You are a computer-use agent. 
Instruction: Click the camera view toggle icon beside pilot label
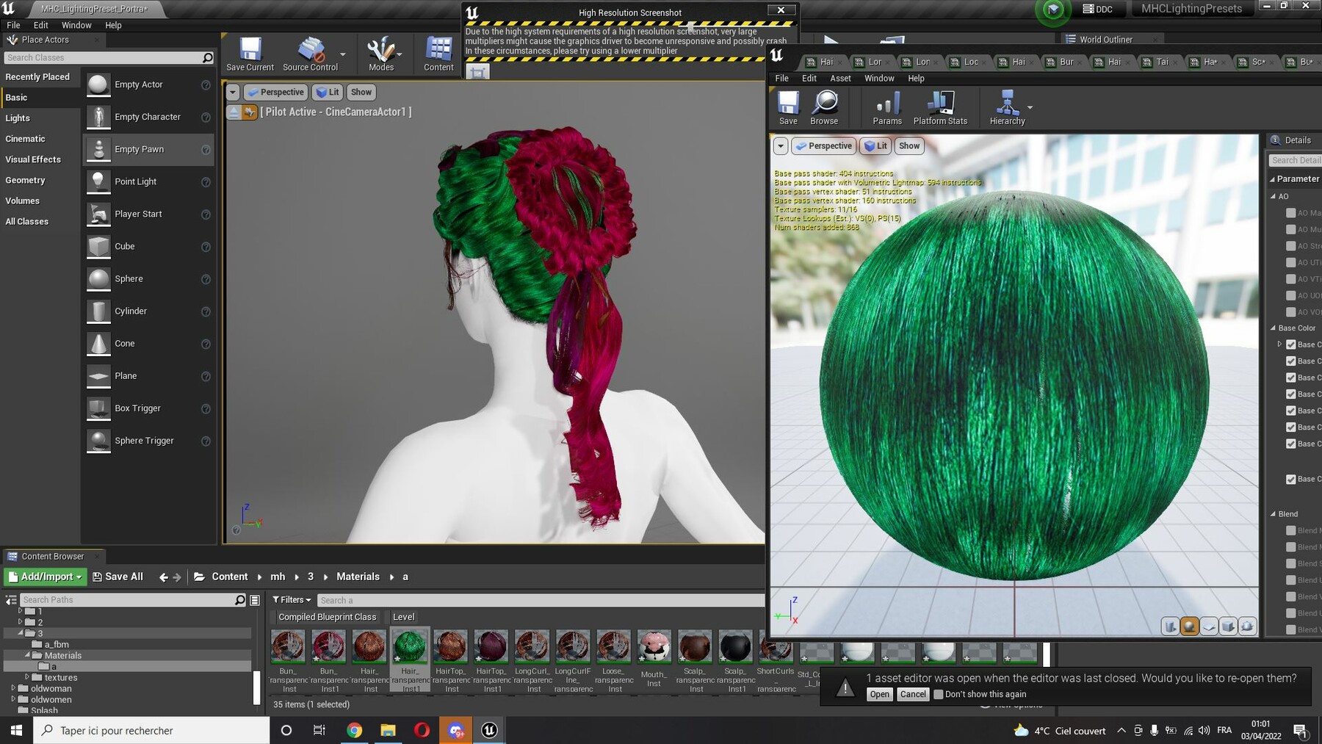pos(250,112)
